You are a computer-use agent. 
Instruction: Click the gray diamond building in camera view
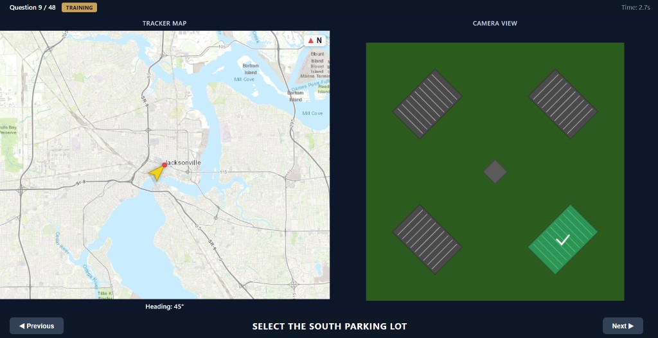point(495,172)
